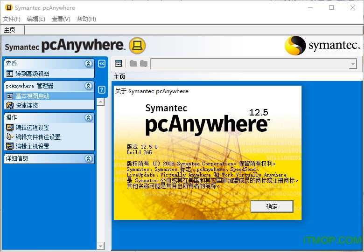
Task: Select the 主页 tab
Action: pos(13,30)
